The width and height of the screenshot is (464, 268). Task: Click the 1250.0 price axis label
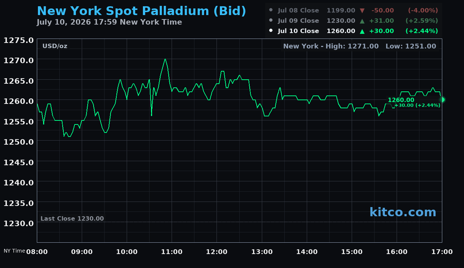click(x=19, y=141)
